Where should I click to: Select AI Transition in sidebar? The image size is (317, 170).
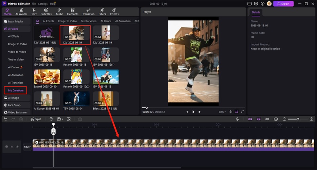tap(15, 83)
